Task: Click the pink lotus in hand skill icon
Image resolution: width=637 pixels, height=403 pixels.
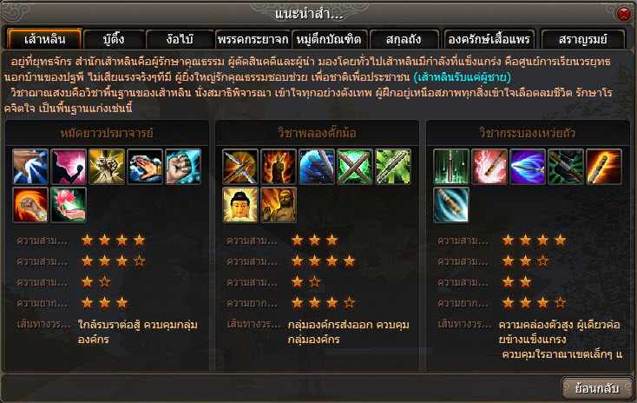Action: tap(69, 205)
